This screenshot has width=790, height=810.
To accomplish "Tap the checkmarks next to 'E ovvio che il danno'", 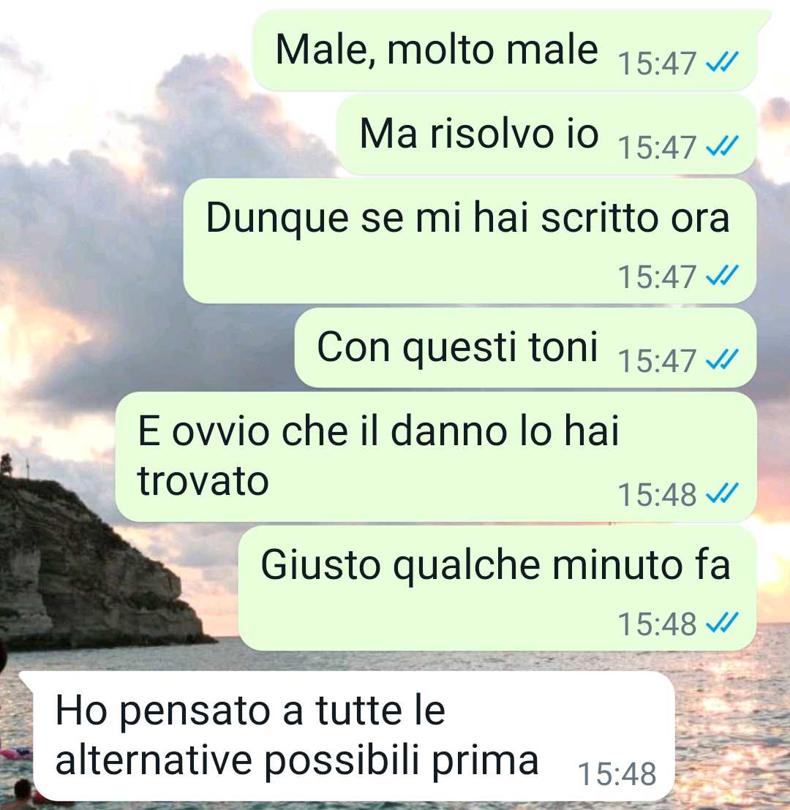I will coord(722,494).
